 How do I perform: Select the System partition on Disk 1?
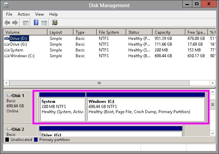coord(62,109)
